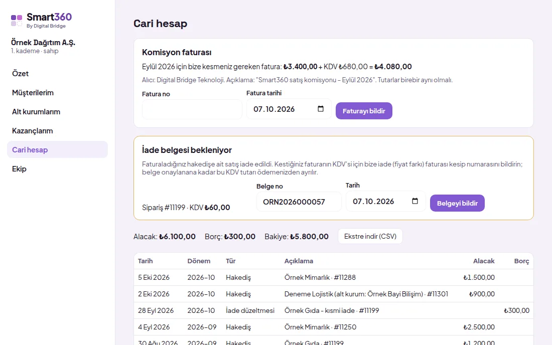Click Faturayı bildir button
552x345 pixels.
click(x=364, y=111)
